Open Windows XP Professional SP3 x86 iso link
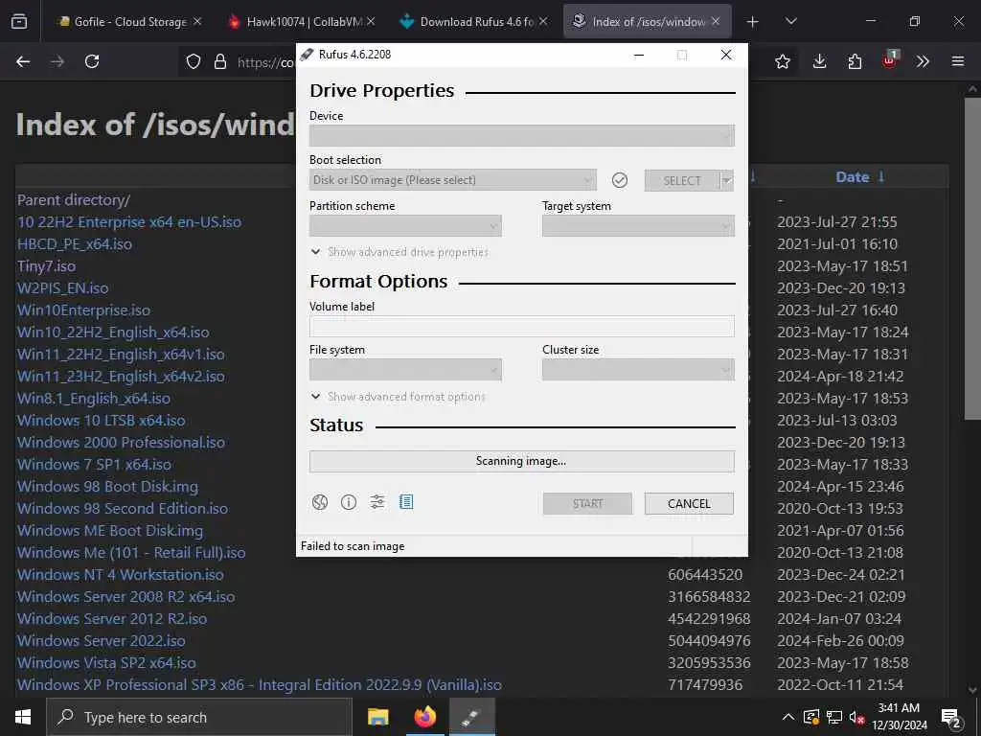981x736 pixels. (259, 684)
